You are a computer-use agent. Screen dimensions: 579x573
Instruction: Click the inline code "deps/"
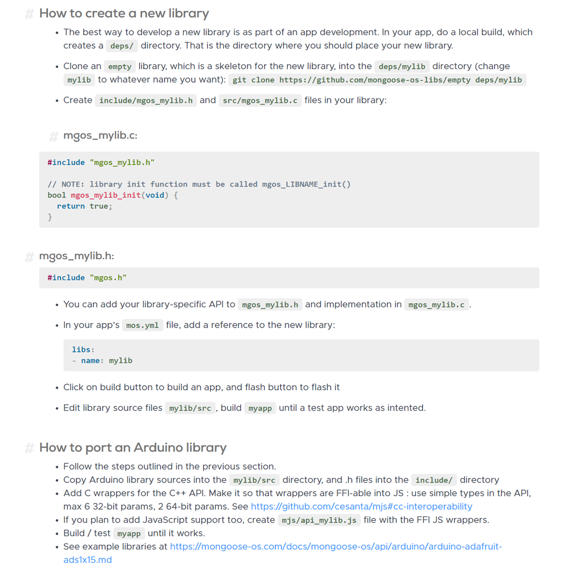122,46
